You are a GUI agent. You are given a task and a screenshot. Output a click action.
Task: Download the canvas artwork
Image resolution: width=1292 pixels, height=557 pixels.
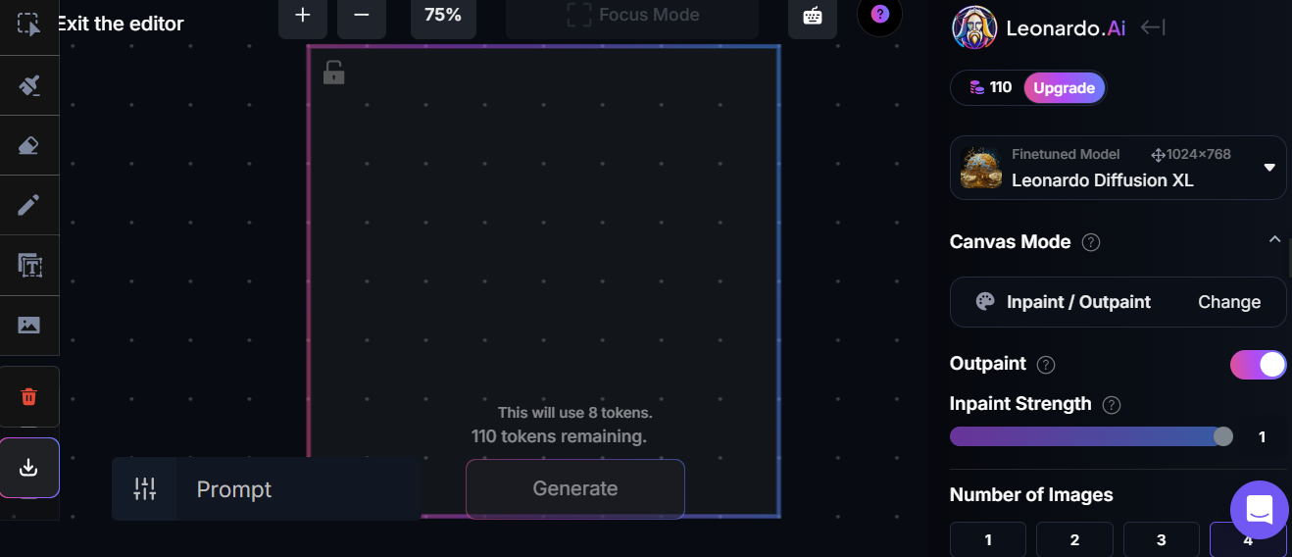(x=29, y=468)
